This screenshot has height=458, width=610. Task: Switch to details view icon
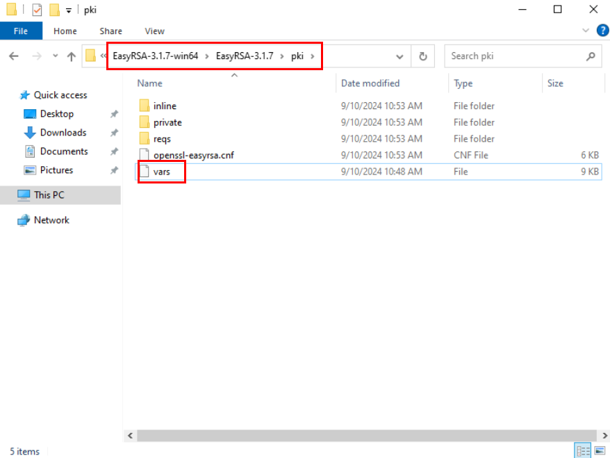click(x=582, y=451)
